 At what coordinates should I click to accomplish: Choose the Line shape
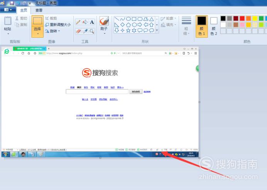coord(117,19)
